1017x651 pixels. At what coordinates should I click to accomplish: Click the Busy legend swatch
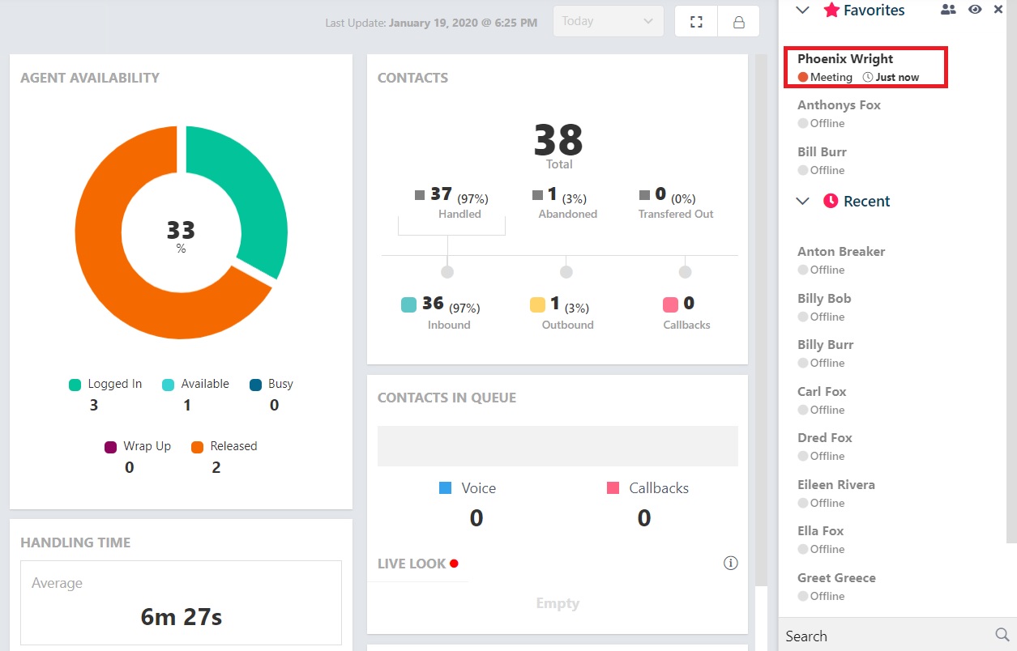point(256,385)
